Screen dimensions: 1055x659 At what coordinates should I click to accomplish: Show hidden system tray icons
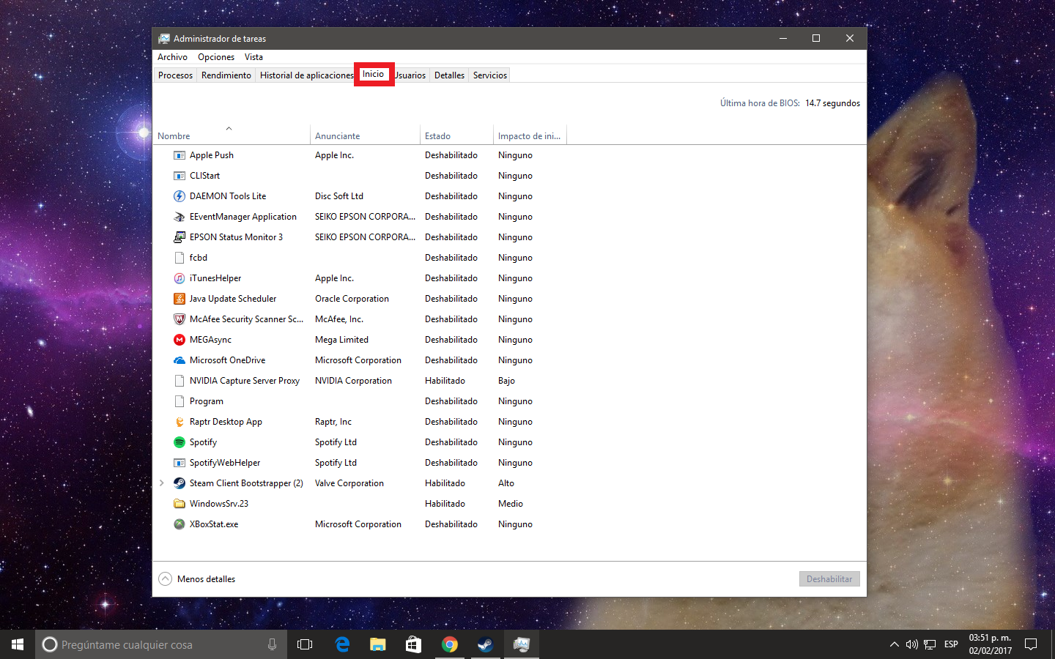tap(894, 644)
